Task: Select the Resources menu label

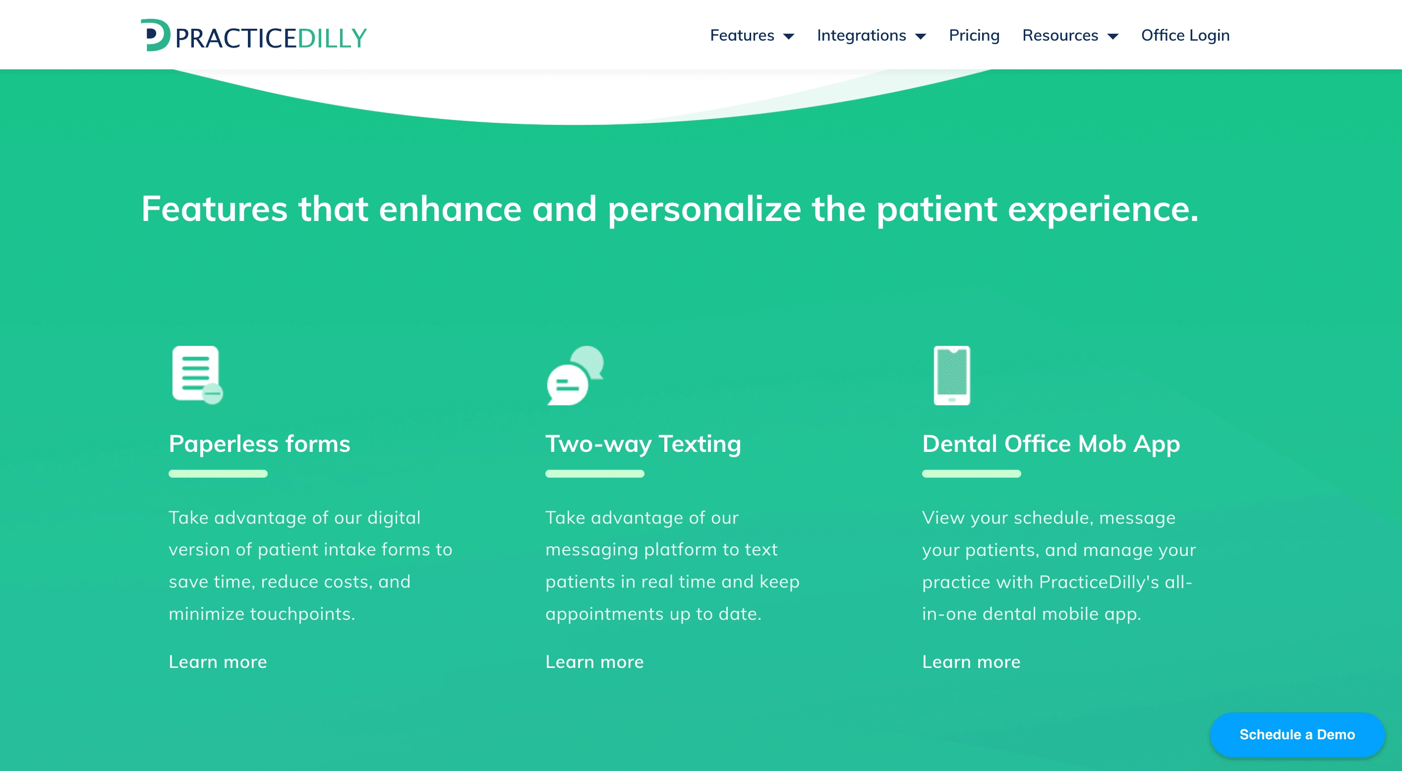Action: [x=1060, y=35]
